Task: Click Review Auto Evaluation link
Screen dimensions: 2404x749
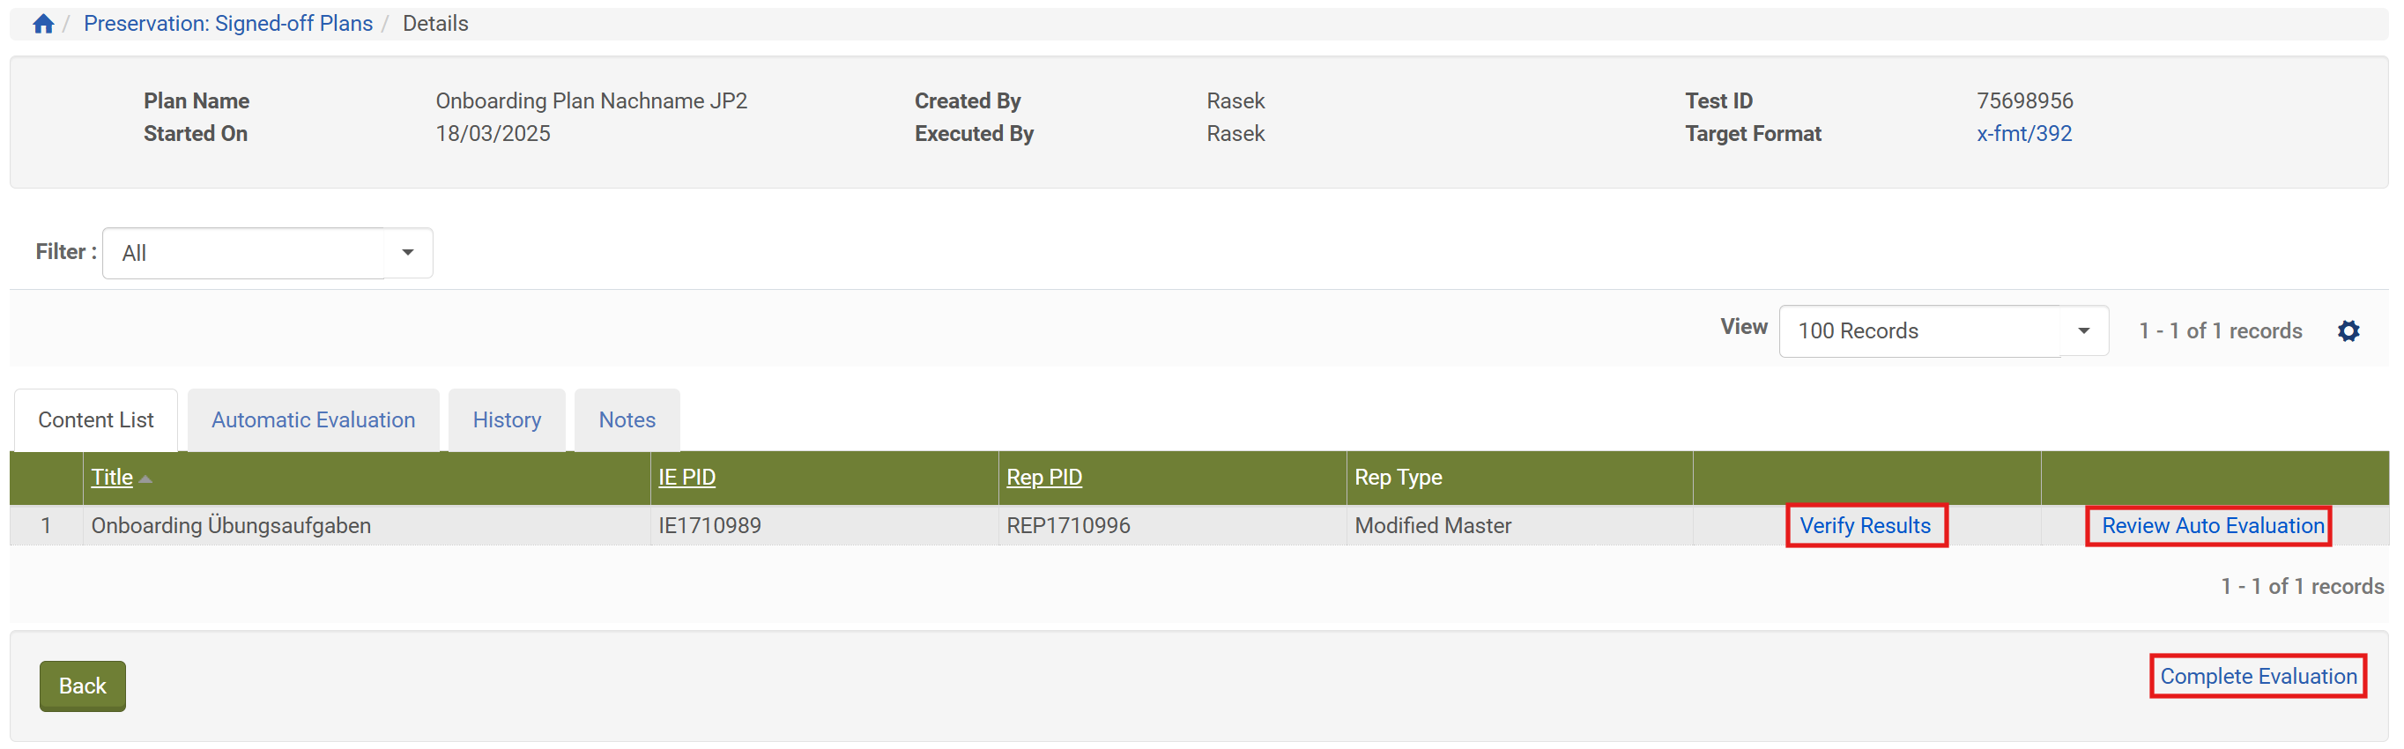Action: click(2212, 526)
